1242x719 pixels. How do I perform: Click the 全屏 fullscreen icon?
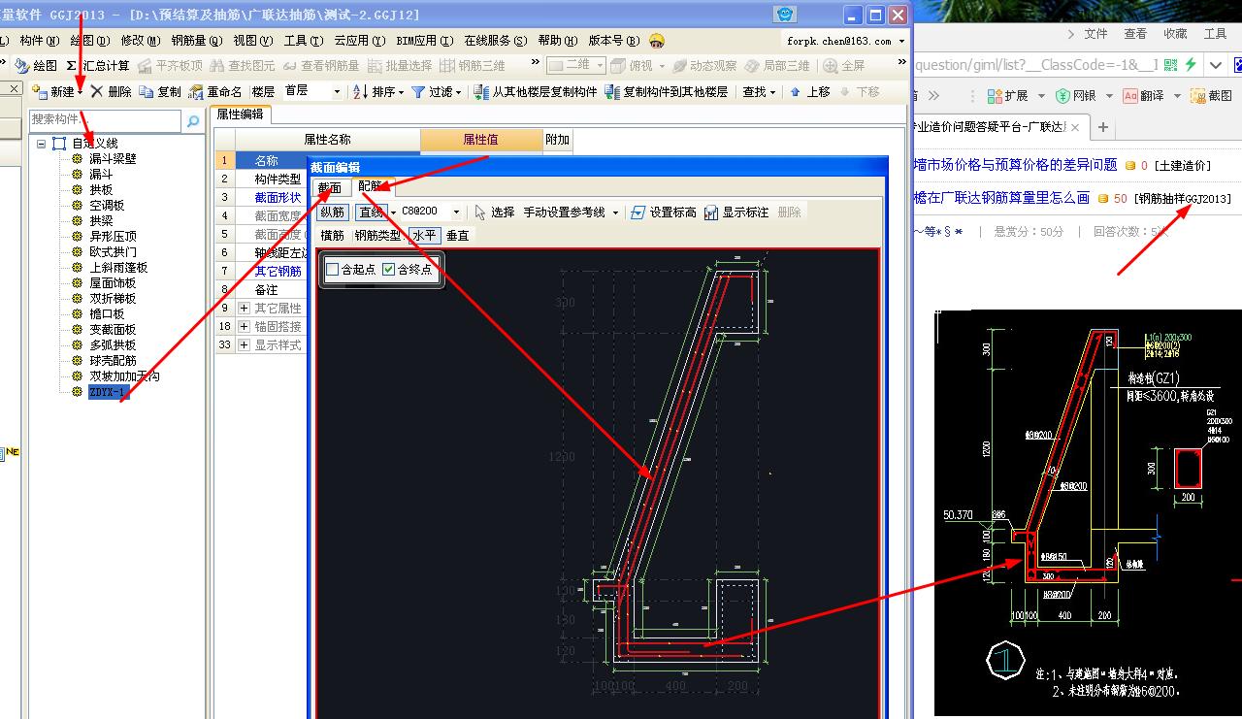(844, 66)
